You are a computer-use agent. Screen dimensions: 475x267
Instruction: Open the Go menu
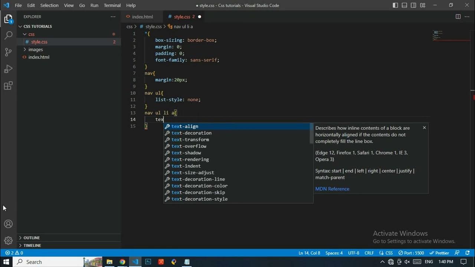coord(82,5)
